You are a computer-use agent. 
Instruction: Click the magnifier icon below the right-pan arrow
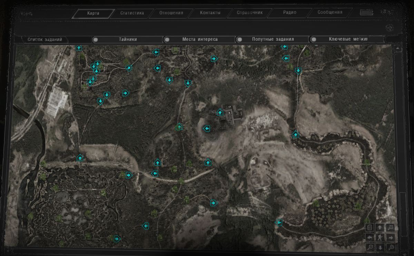point(391,247)
